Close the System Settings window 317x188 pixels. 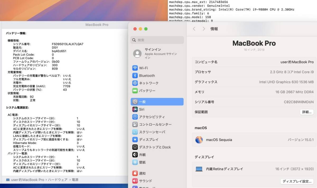pos(135,29)
